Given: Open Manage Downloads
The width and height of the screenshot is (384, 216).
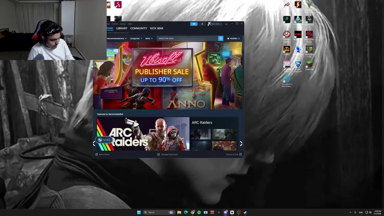Looking at the screenshot, I should click(x=167, y=154).
